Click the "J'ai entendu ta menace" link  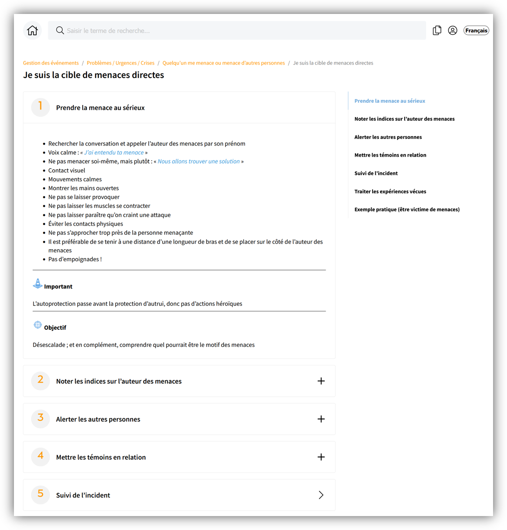coord(114,152)
